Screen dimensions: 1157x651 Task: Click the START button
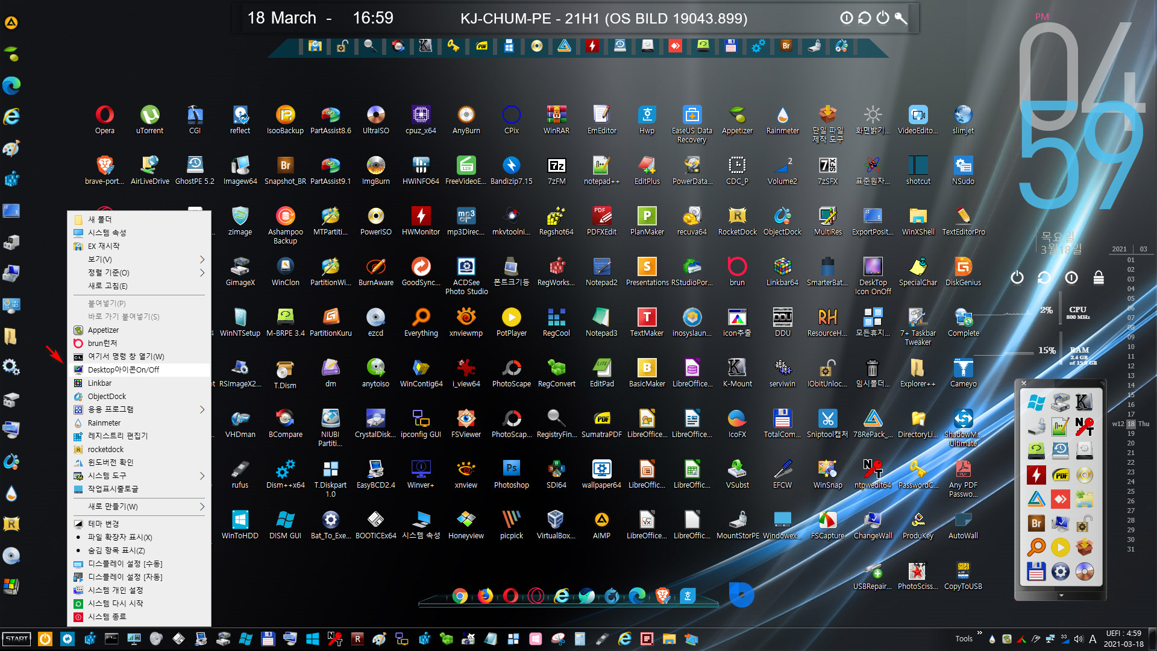click(x=17, y=639)
